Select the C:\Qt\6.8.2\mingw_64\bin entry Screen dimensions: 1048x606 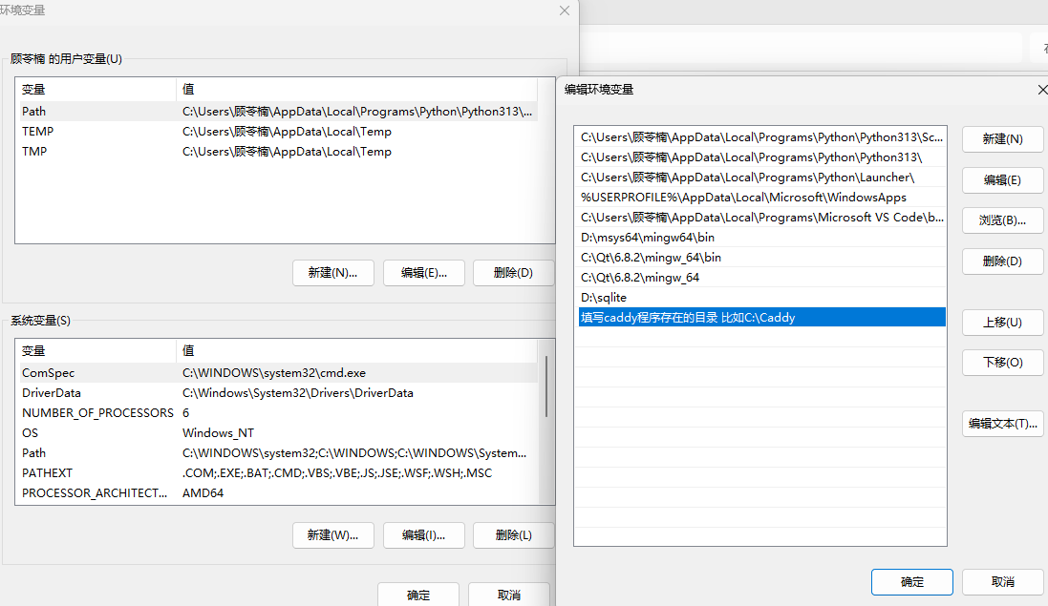651,258
